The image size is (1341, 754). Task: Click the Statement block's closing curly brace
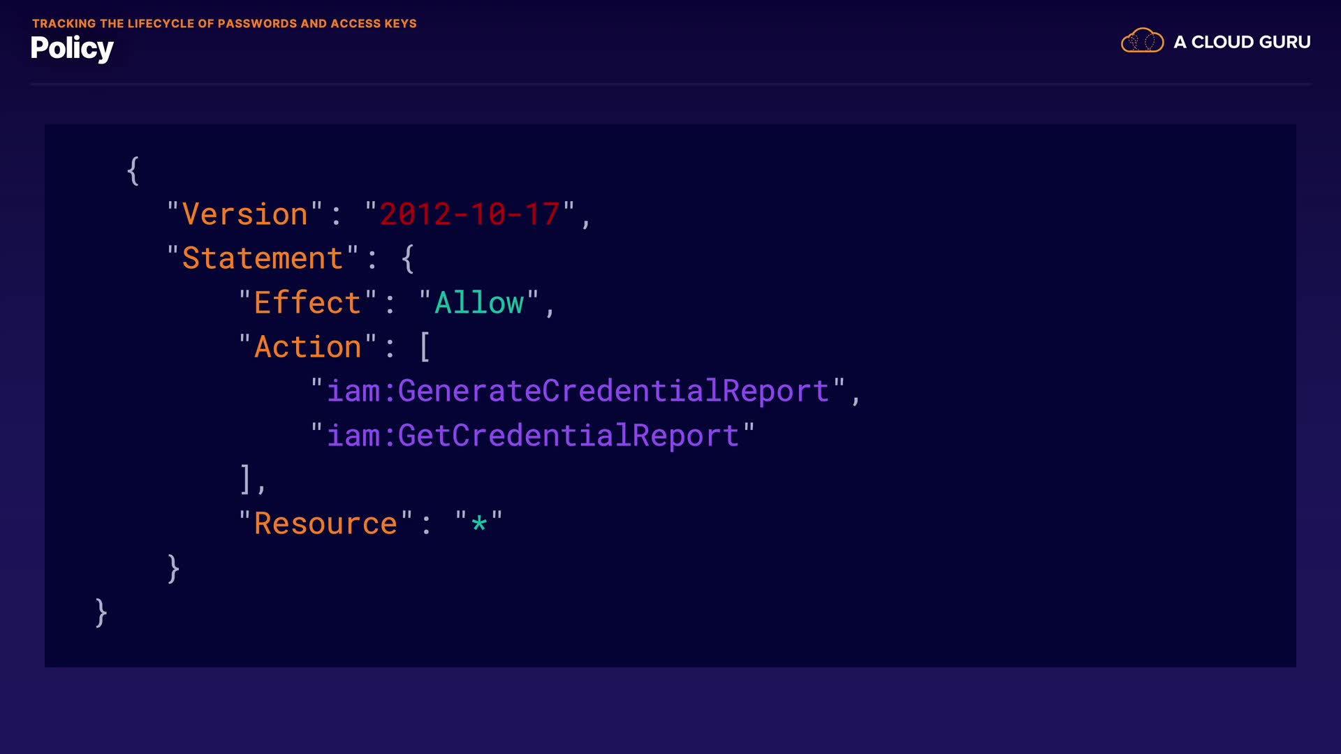173,568
